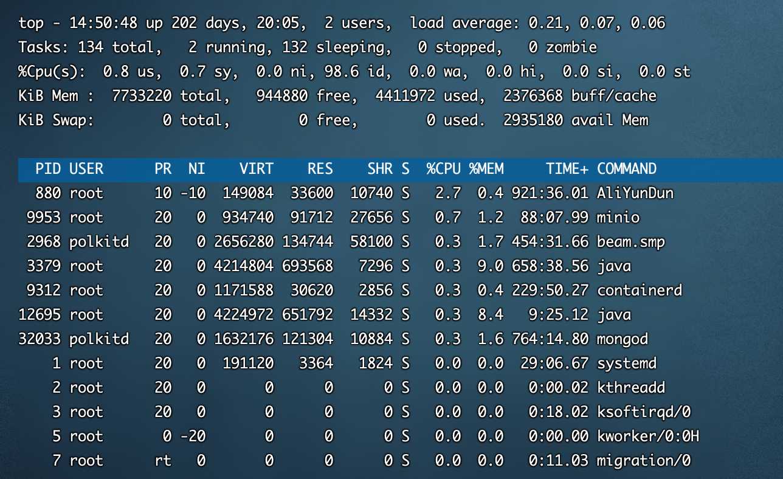Click the TIME+ column header
The width and height of the screenshot is (783, 479).
coord(567,169)
